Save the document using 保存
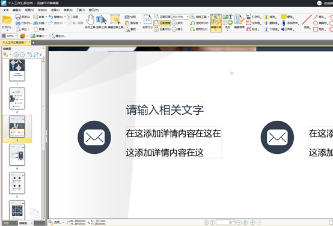 23,17
